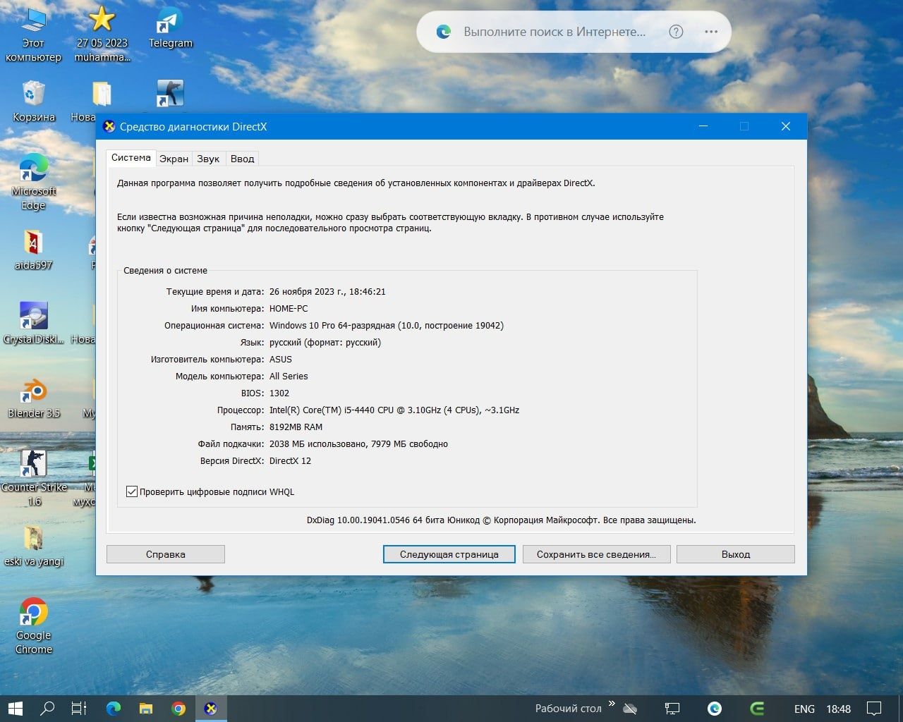Open the 27 05 2023 muhamma... star icon

click(x=102, y=35)
